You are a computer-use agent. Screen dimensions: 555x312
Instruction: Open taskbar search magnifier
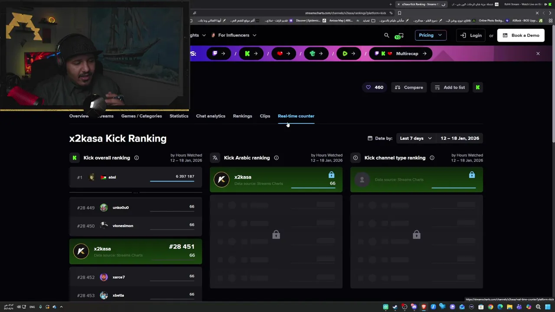click(x=538, y=307)
